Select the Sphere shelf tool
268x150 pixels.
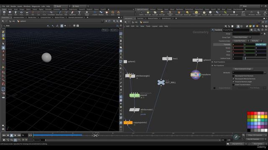coord(10,13)
